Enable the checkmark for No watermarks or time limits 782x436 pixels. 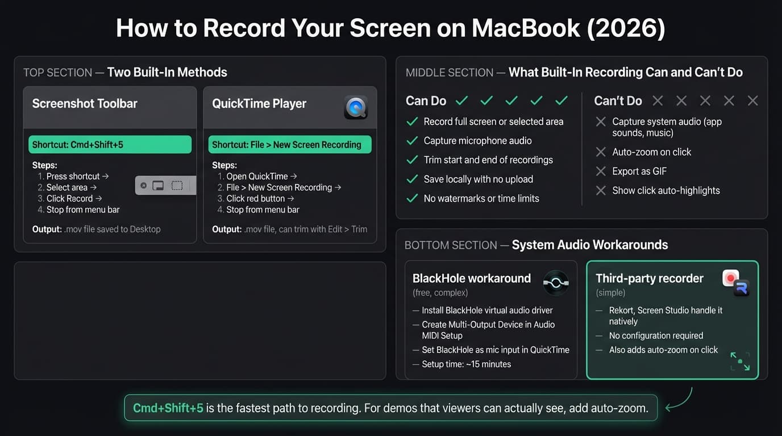coord(412,198)
